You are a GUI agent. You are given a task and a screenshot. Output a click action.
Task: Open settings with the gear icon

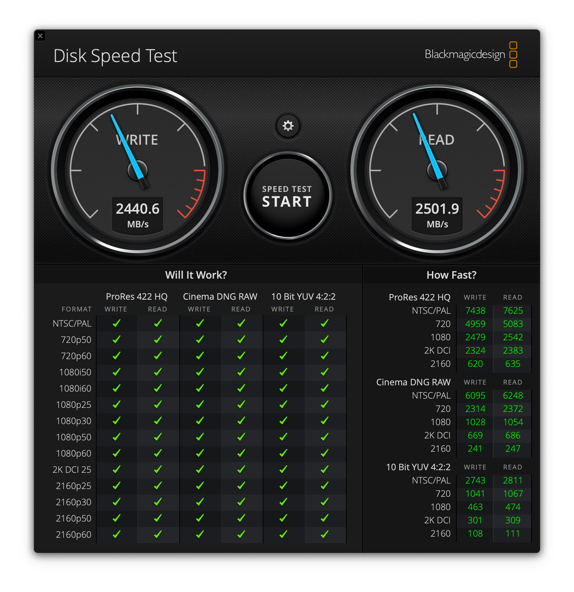click(x=288, y=126)
